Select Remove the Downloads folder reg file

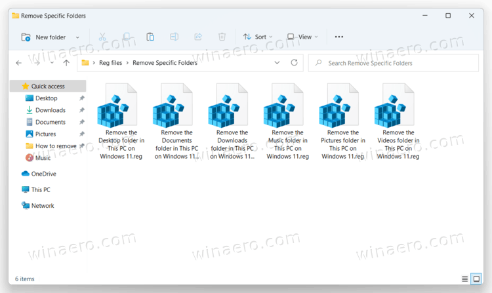tap(232, 121)
